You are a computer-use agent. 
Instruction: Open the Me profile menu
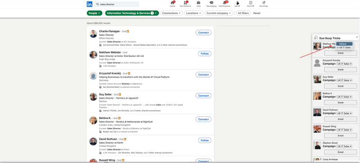237,4
